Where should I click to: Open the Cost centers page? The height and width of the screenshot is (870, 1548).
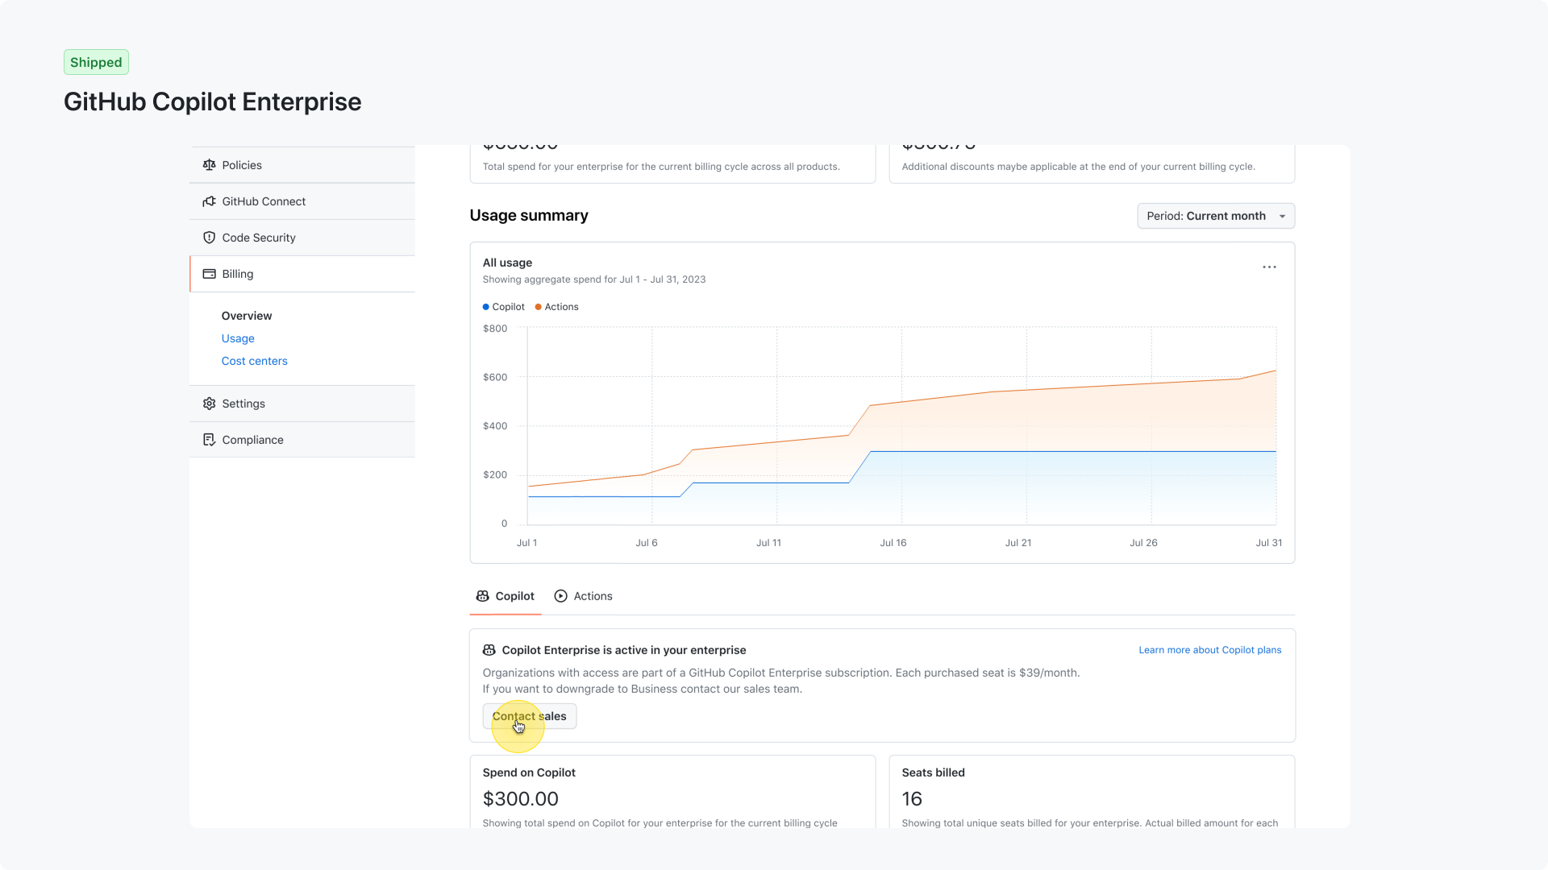click(254, 361)
